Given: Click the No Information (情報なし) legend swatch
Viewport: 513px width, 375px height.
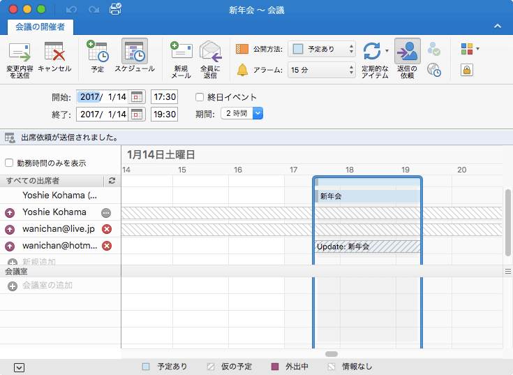Looking at the screenshot, I should tap(332, 367).
